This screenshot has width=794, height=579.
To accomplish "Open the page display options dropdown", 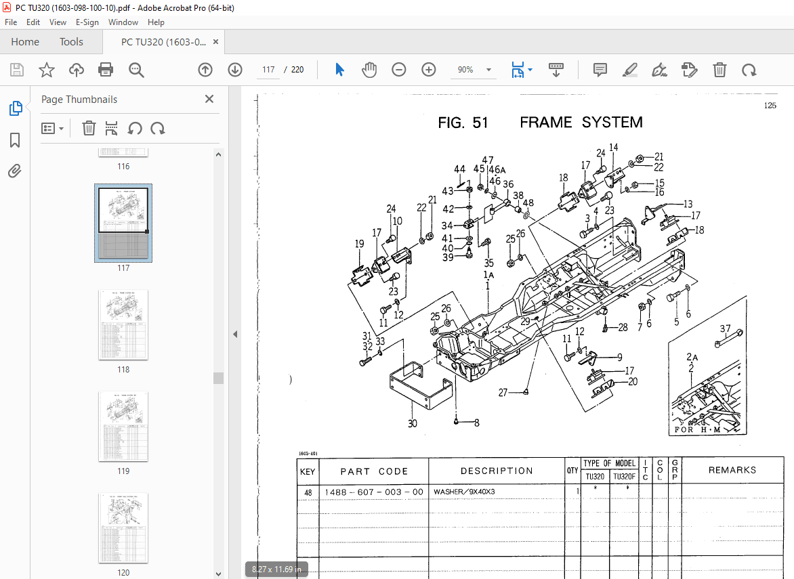I will point(522,70).
